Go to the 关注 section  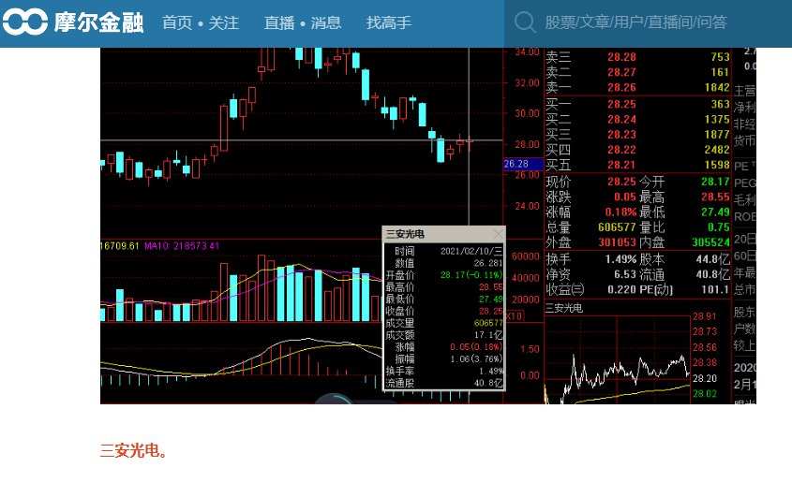223,22
